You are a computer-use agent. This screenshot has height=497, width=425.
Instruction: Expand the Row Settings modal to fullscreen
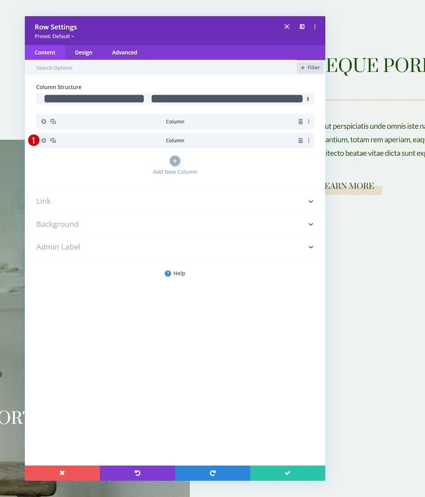coord(287,27)
